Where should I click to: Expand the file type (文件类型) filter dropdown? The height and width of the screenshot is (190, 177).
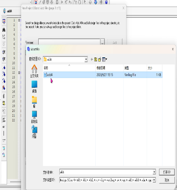154,180
